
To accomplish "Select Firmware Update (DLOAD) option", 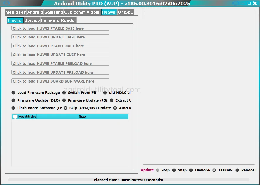I will point(36,100).
